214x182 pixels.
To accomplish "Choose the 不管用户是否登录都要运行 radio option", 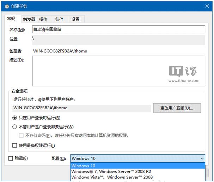I will point(15,127).
